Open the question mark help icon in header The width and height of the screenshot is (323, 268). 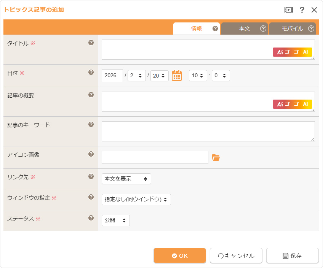click(302, 10)
